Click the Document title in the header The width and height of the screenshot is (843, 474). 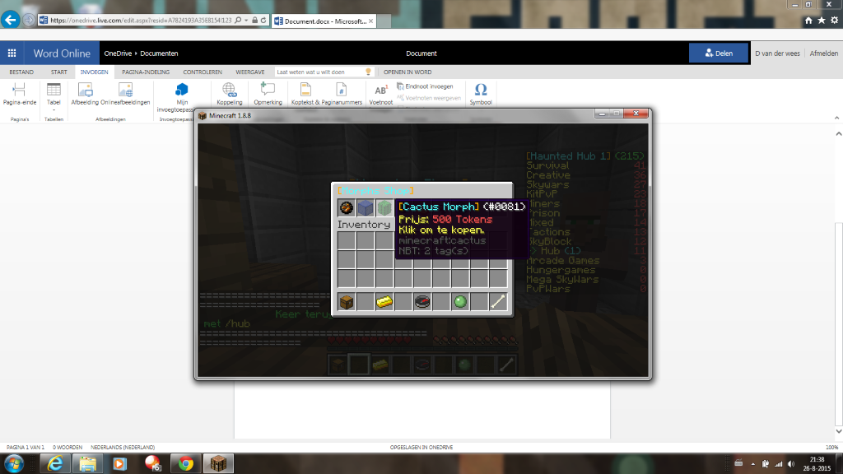(421, 53)
